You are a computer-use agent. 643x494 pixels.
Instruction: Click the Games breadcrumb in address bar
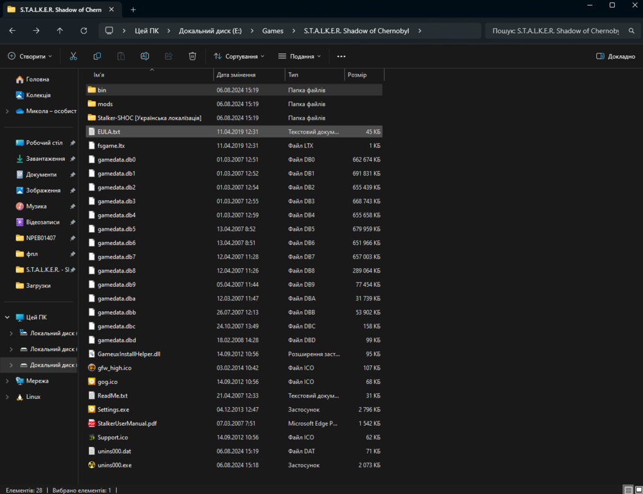click(273, 31)
